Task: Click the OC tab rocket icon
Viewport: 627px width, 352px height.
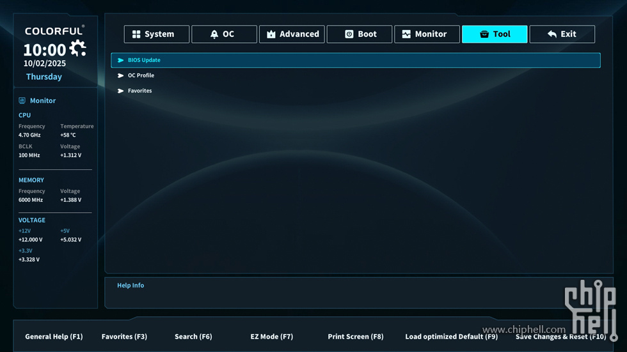Action: coord(214,34)
